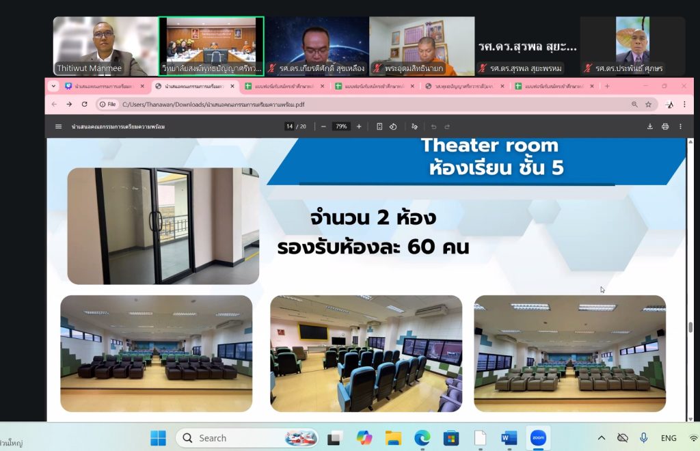Bookmark this page with the star icon
This screenshot has width=700, height=451.
coord(648,105)
